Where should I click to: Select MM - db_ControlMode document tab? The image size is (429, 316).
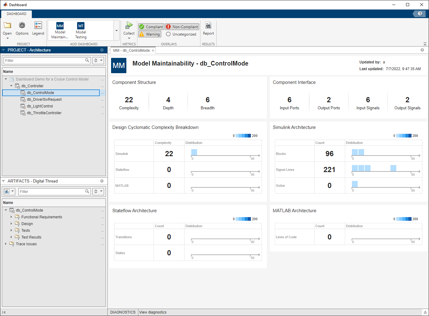click(x=131, y=51)
